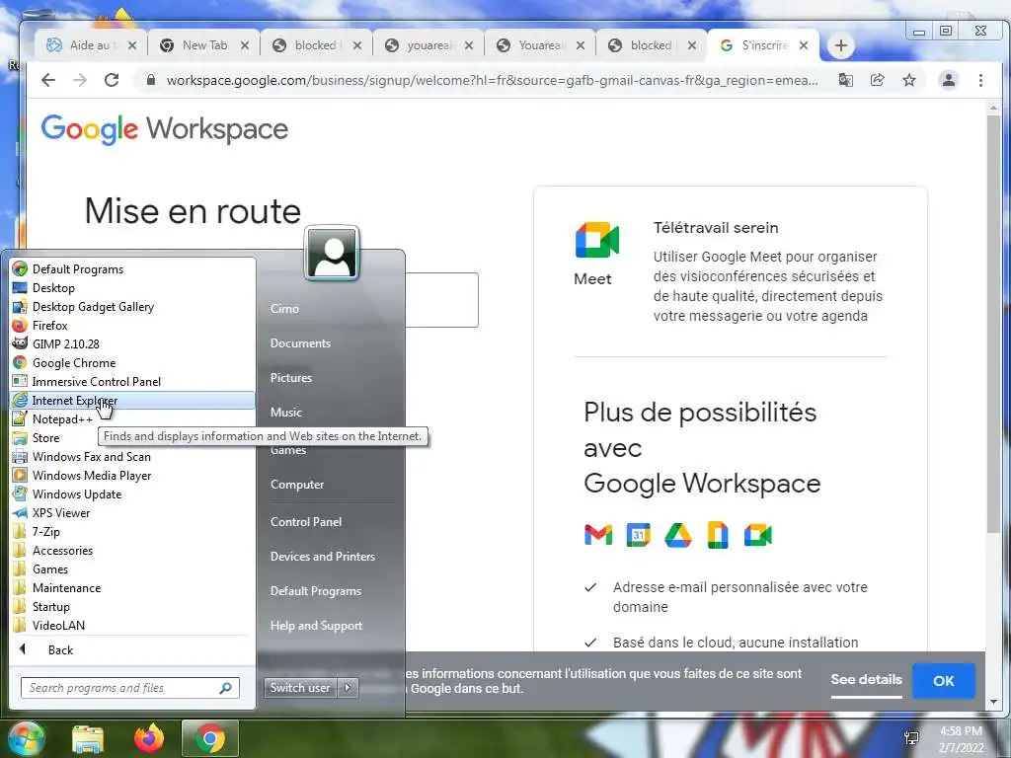Viewport: 1011px width, 758px height.
Task: Click the See details link
Action: coord(866,679)
